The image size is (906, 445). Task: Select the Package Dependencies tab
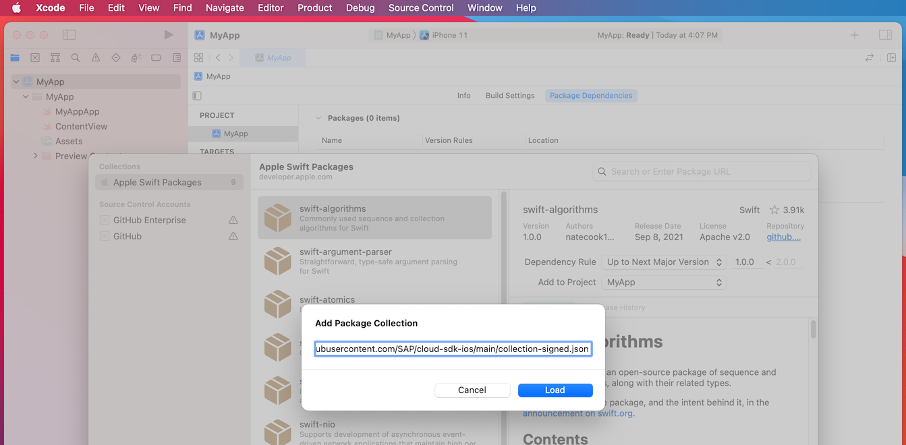point(591,96)
